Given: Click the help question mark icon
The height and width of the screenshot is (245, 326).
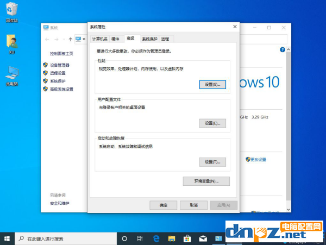Looking at the screenshot, I should [283, 49].
